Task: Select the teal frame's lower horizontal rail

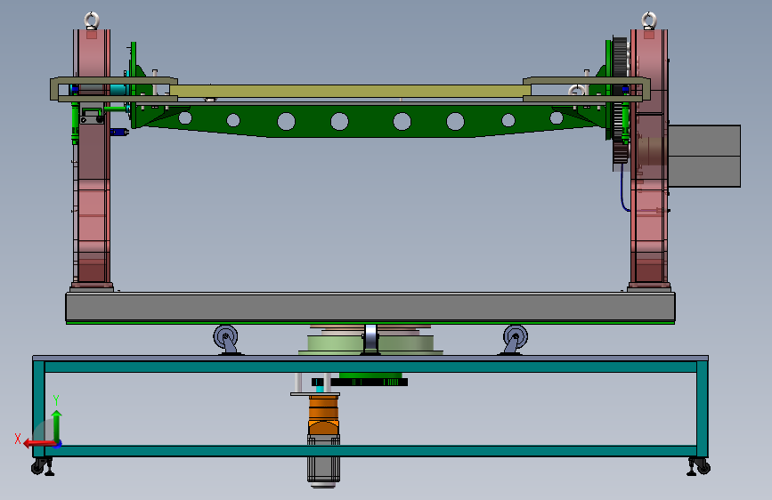Action: point(370,451)
